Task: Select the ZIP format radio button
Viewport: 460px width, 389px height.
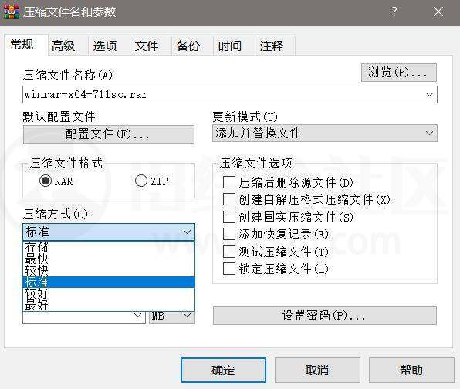Action: click(141, 181)
